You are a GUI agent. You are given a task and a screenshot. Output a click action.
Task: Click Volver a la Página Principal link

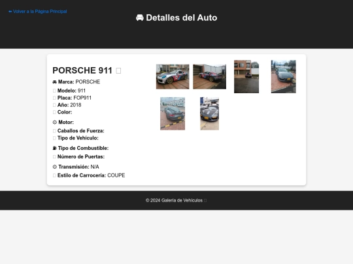click(x=38, y=12)
